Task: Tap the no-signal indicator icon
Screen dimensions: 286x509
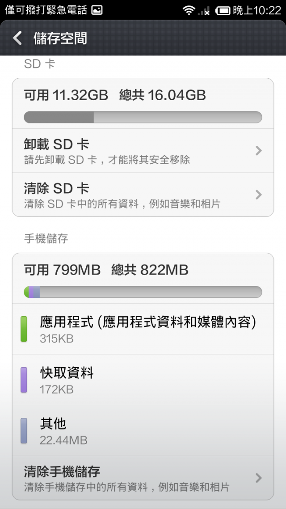Action: [x=204, y=11]
